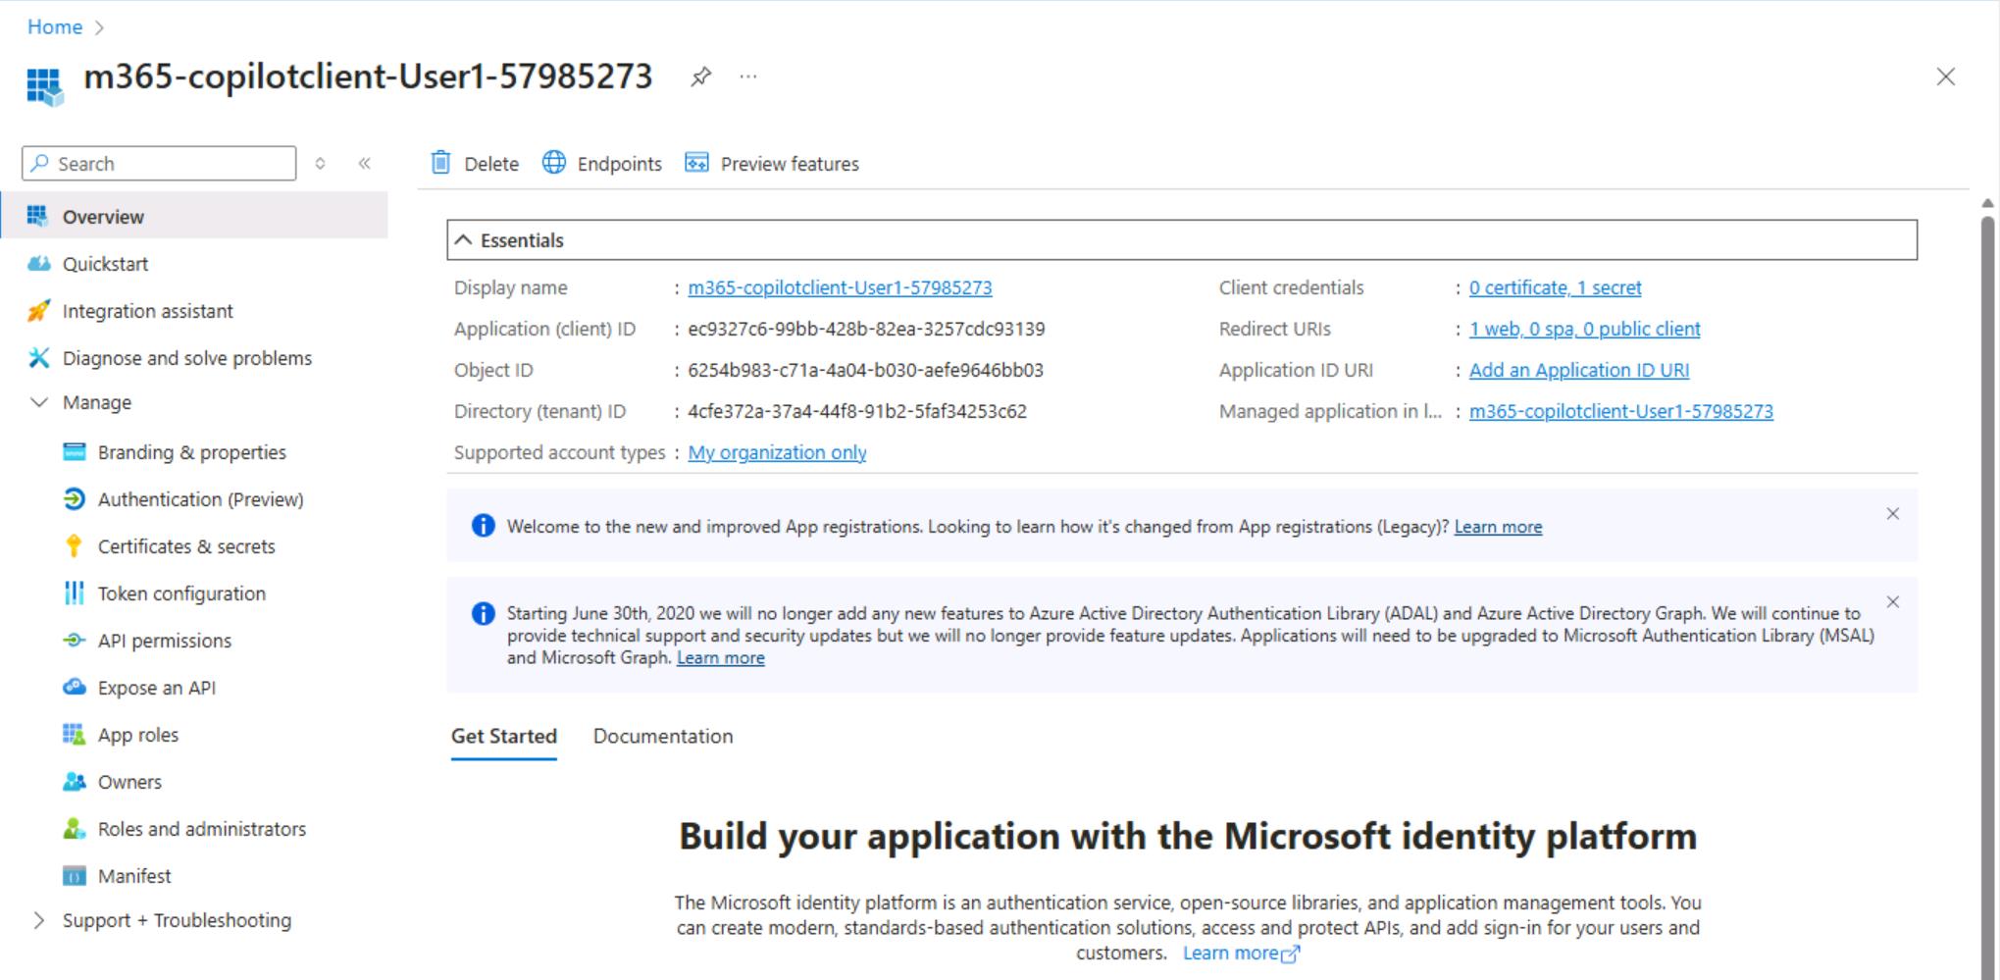The width and height of the screenshot is (2000, 980).
Task: Expand Support + Troubleshooting section
Action: pyautogui.click(x=39, y=920)
